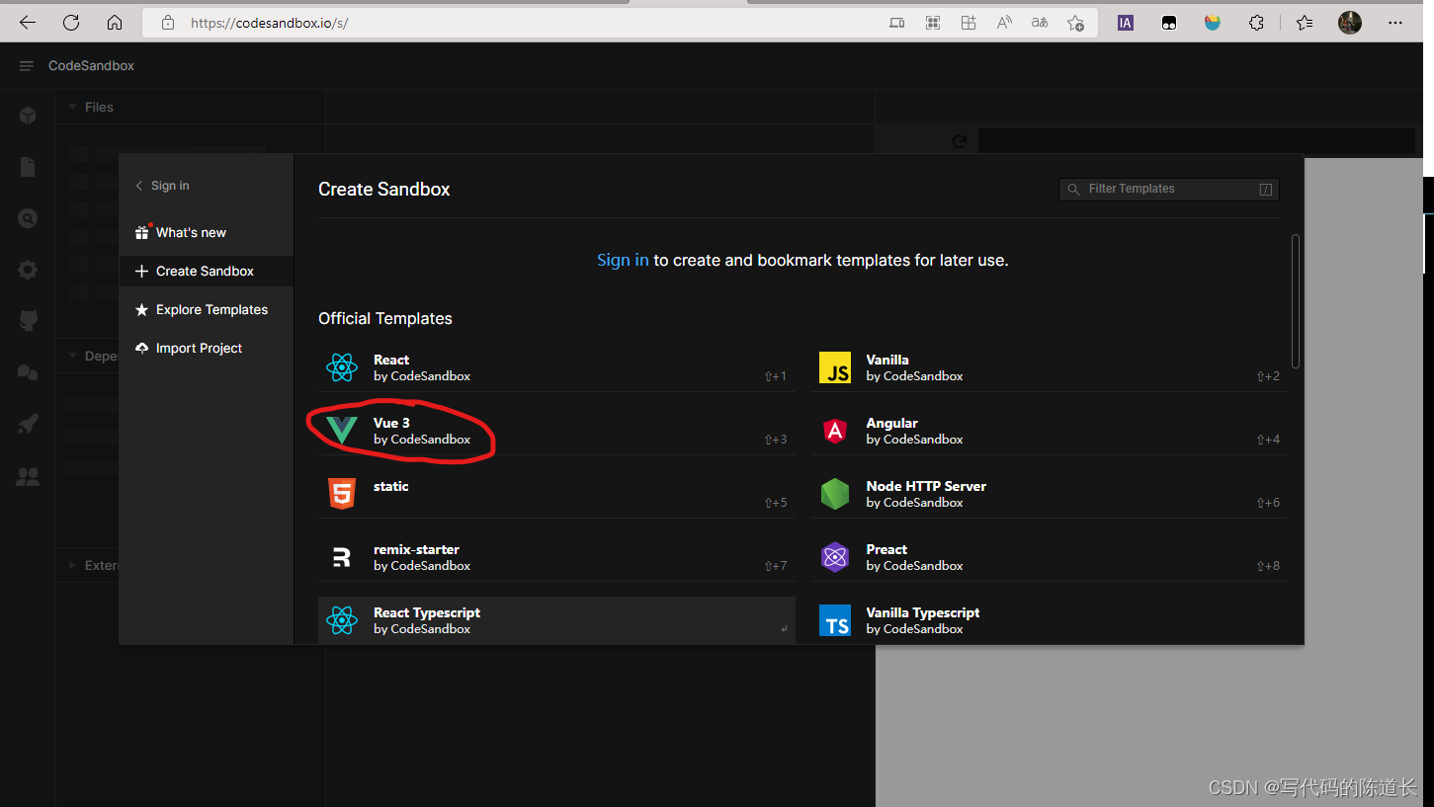Choose the remix-starter template
Viewport: 1434px width, 807px height.
(556, 557)
